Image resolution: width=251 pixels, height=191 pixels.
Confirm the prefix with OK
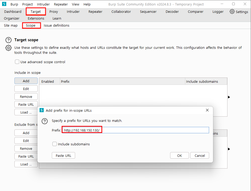(180, 156)
